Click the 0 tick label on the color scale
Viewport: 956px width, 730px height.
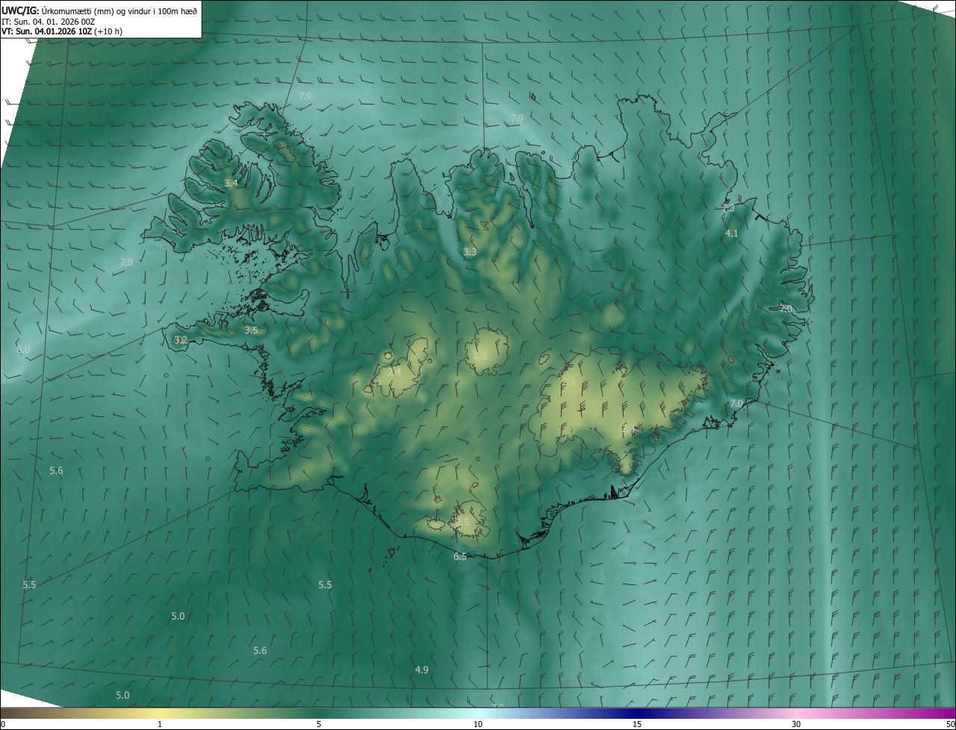coord(3,725)
